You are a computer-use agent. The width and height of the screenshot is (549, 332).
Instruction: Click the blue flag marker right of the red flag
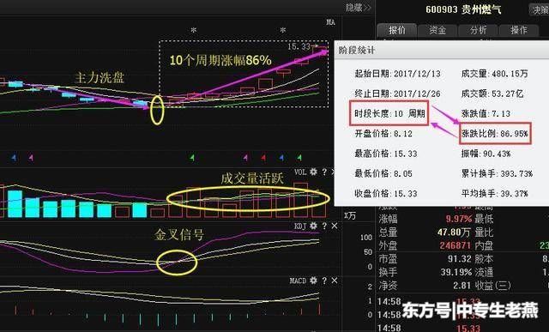coord(281,158)
